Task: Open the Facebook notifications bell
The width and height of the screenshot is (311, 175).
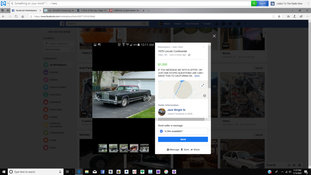Action: (230, 24)
